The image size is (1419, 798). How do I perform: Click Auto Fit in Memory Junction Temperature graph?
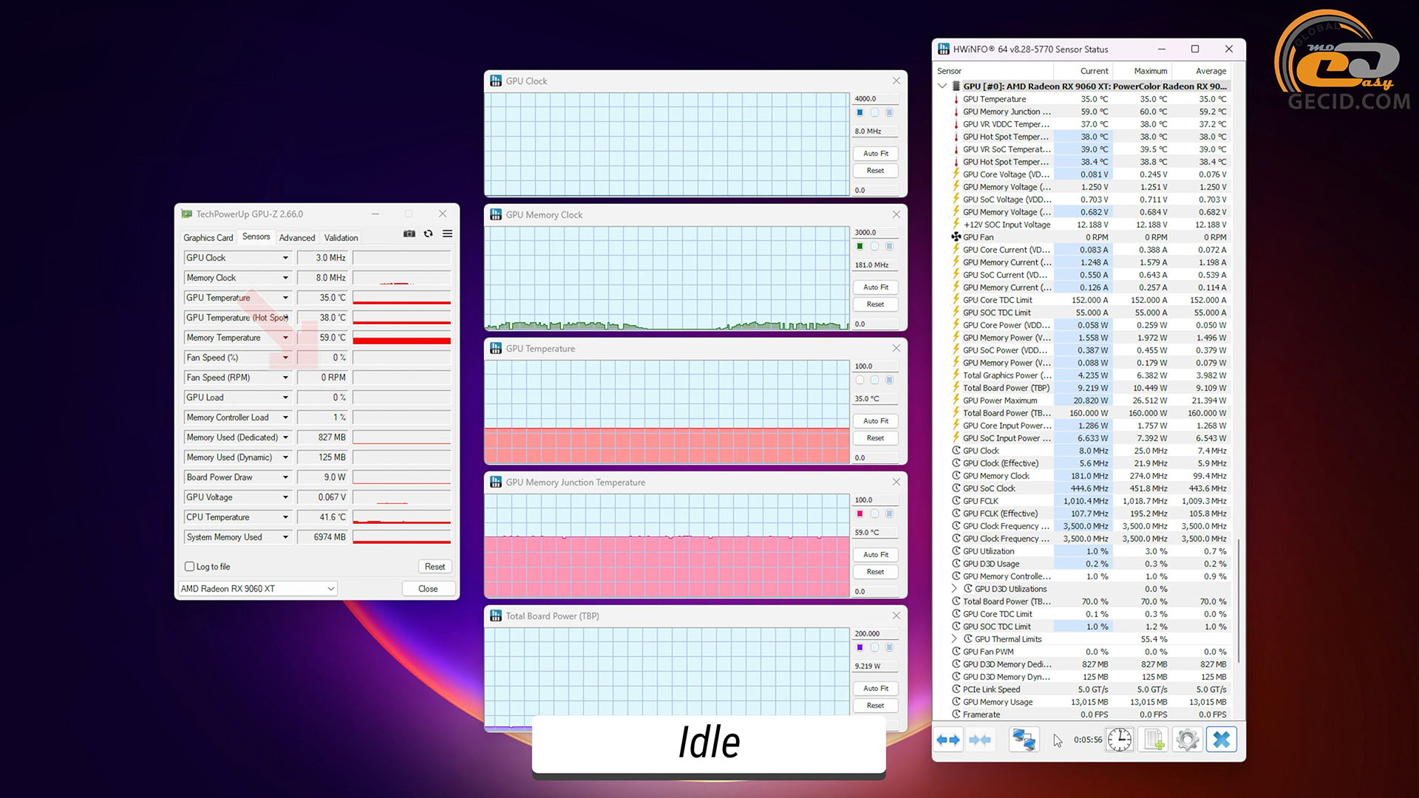(x=876, y=555)
